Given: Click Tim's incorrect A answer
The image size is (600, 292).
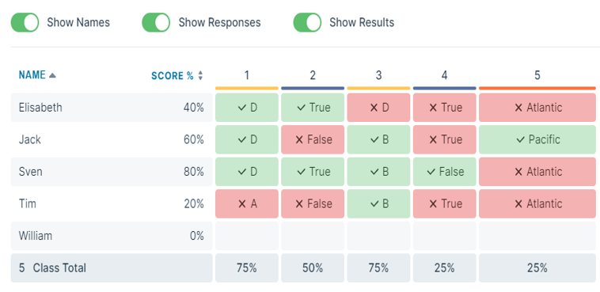Looking at the screenshot, I should coord(247,204).
